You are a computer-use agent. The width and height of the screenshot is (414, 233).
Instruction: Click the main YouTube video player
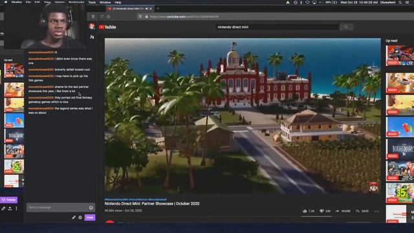click(243, 116)
